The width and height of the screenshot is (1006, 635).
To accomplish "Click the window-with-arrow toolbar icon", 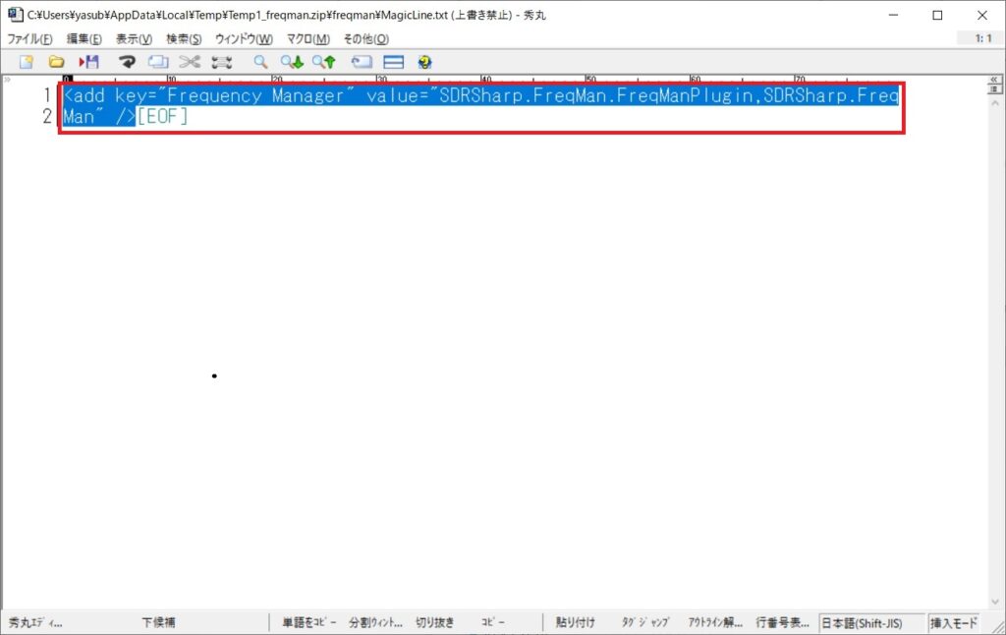I will tap(362, 62).
